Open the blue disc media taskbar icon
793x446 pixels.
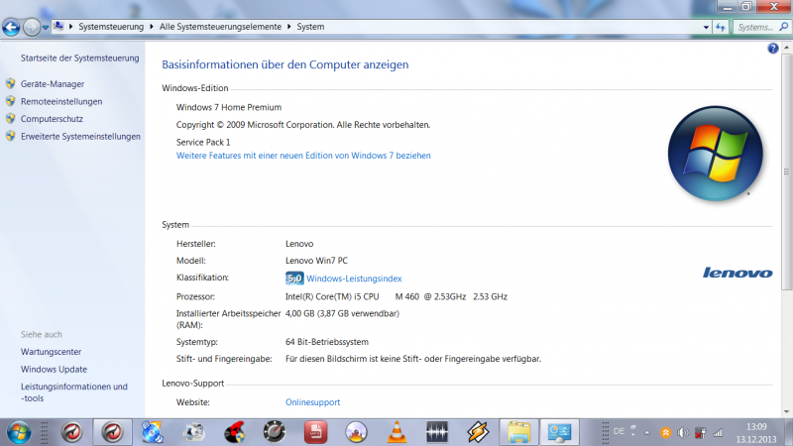point(153,433)
